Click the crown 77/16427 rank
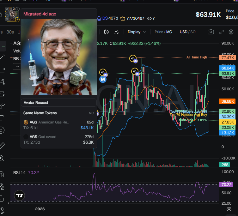 point(132,18)
